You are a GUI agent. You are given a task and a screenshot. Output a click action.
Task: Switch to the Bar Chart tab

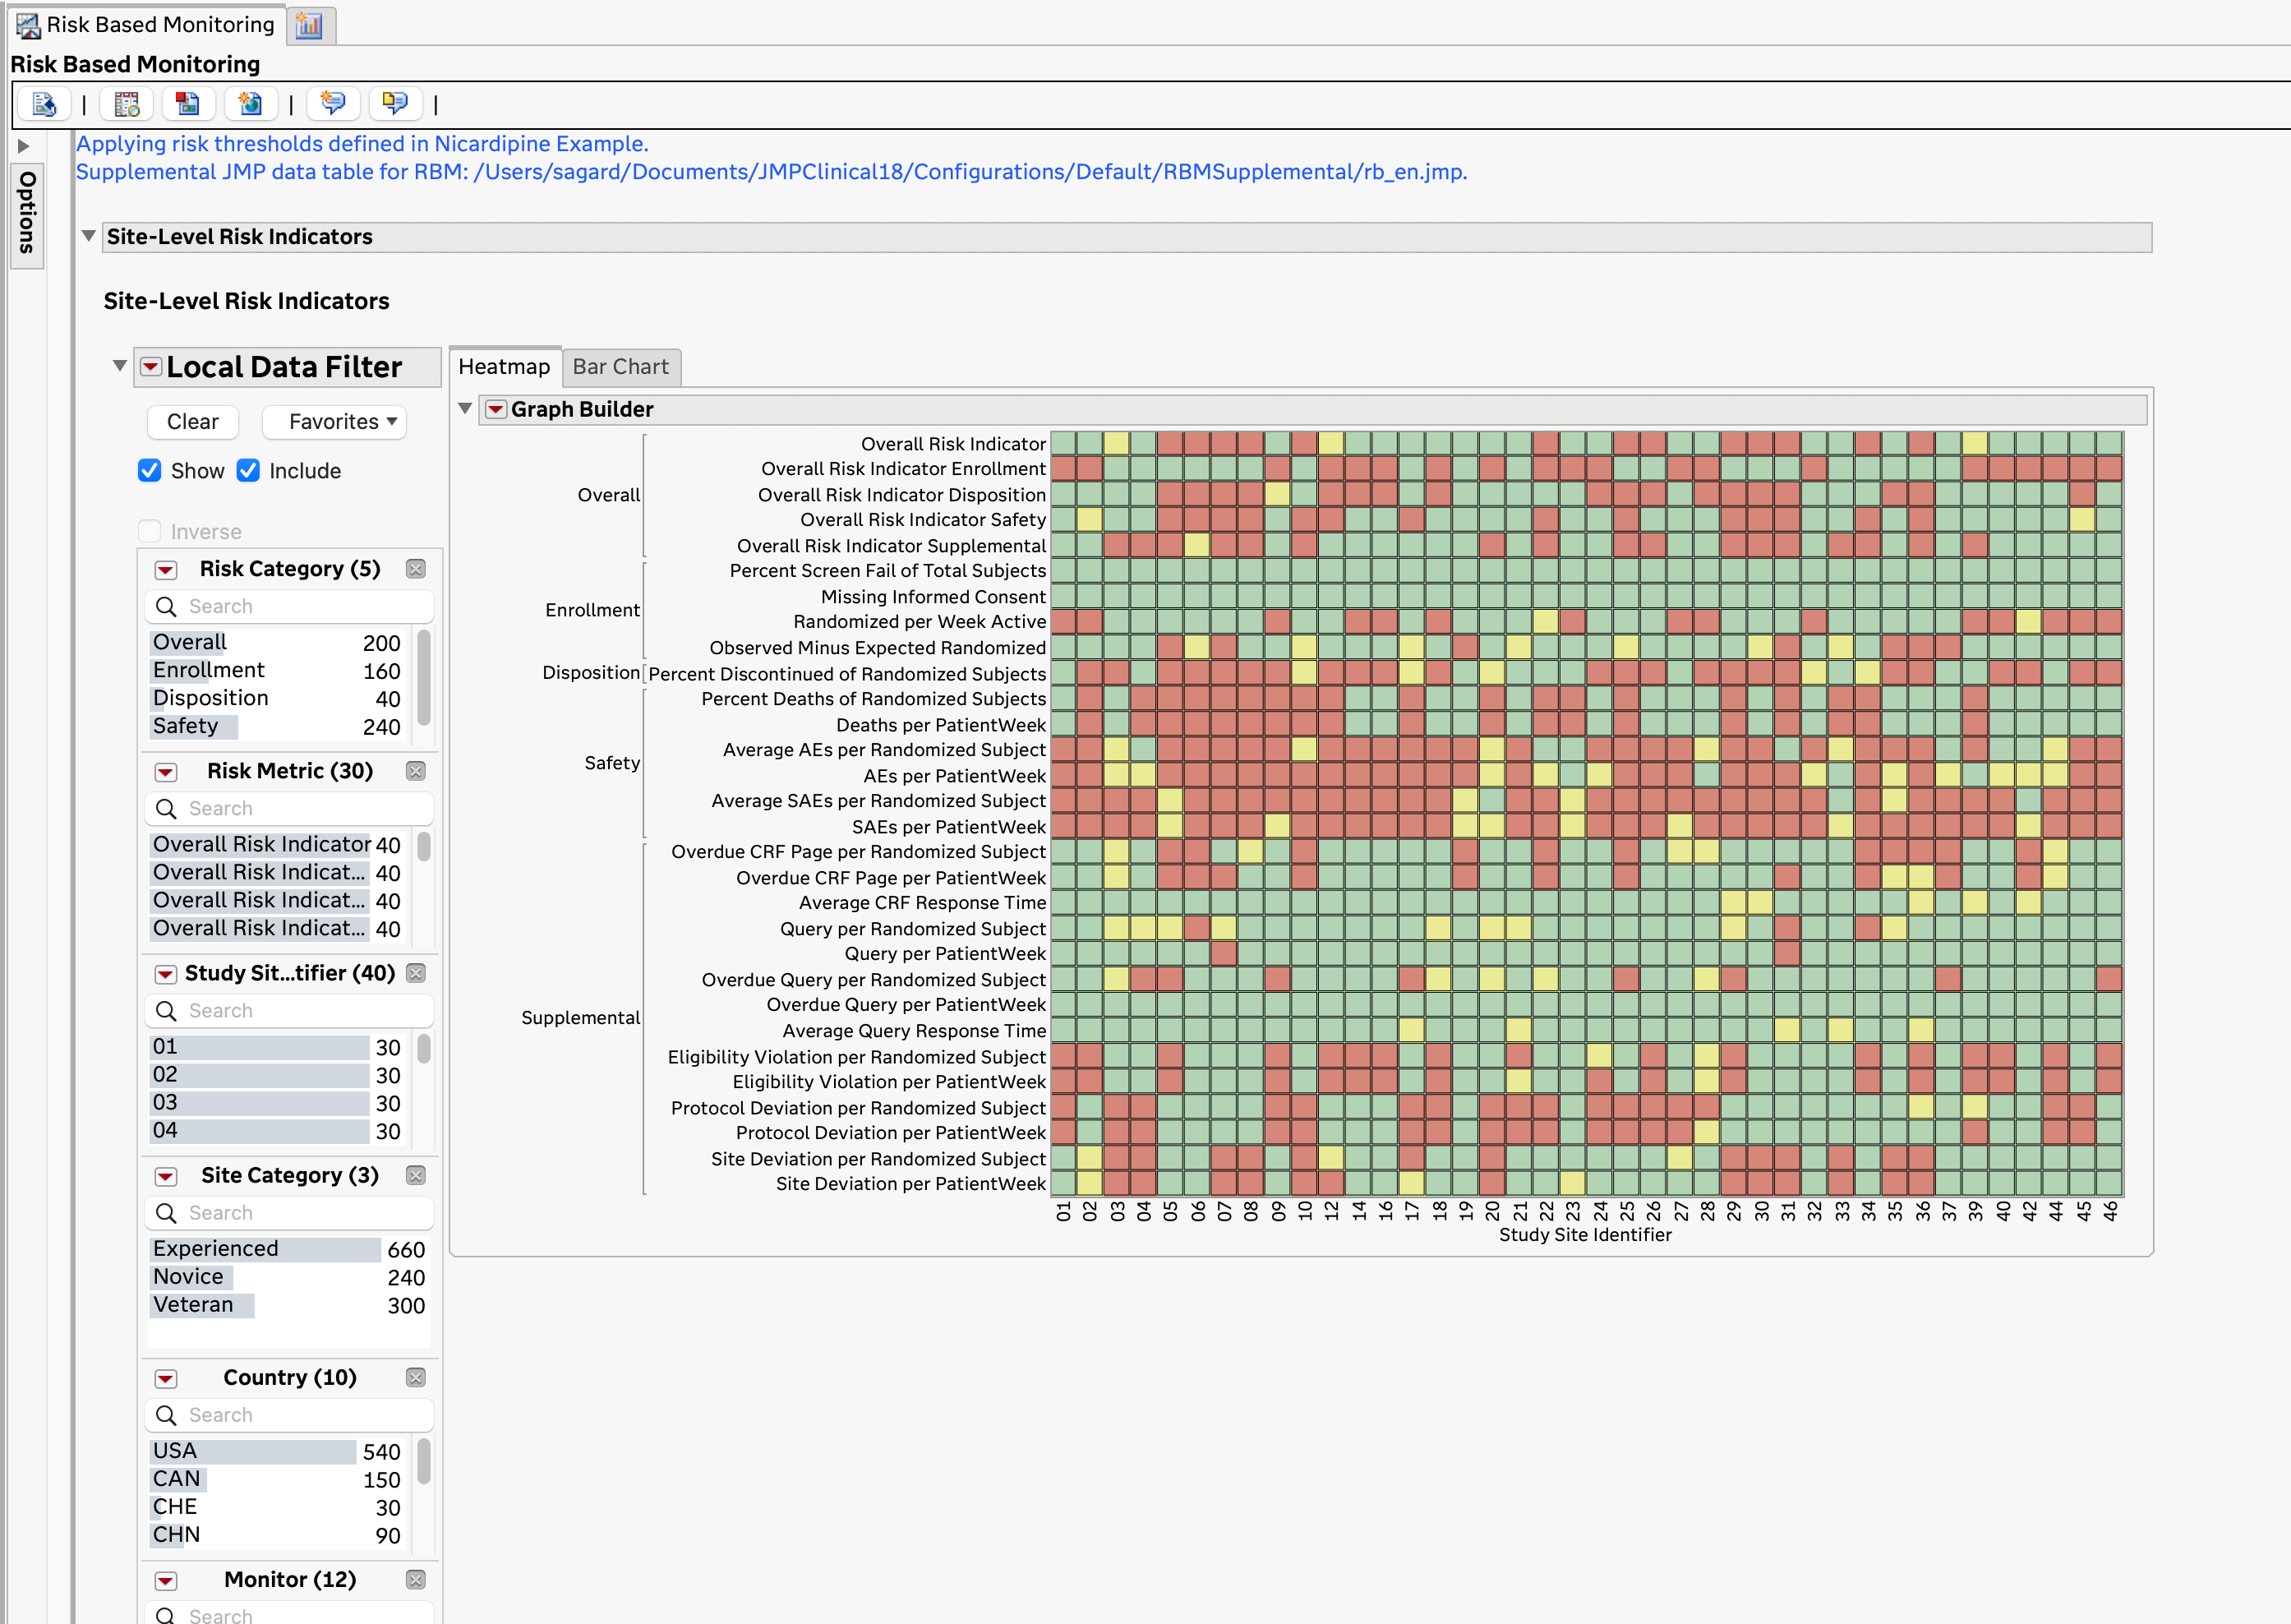[620, 367]
